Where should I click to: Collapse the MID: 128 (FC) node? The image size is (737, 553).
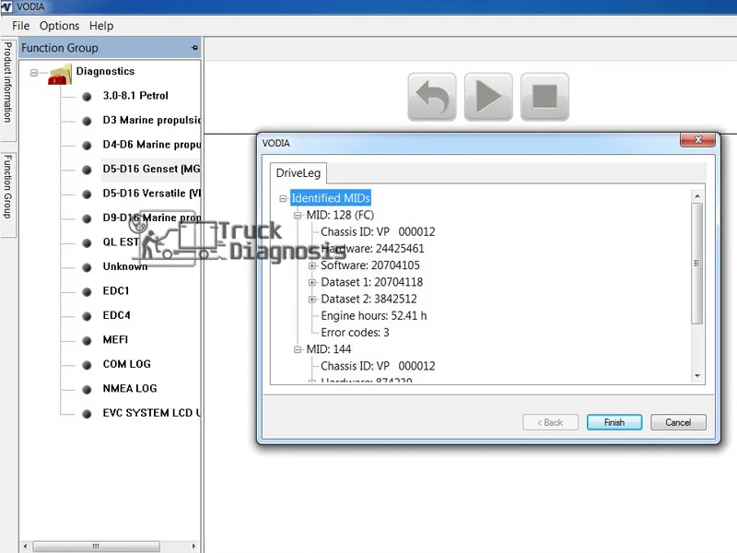pyautogui.click(x=298, y=216)
